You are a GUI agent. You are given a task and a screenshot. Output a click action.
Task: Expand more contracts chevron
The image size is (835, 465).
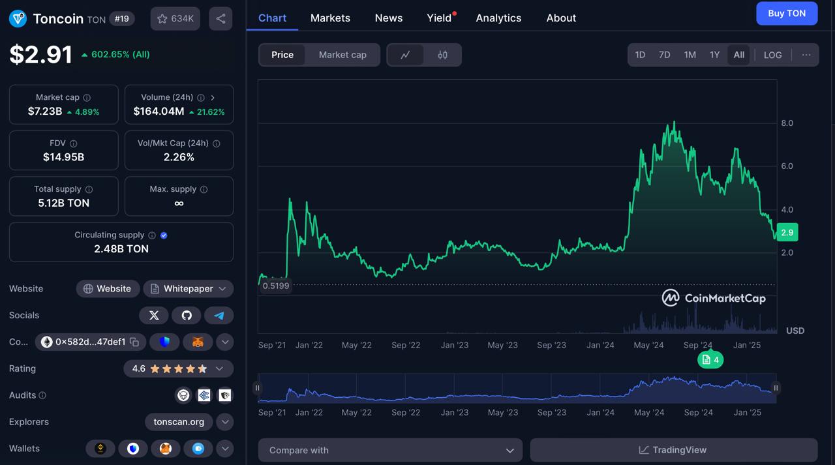tap(225, 342)
